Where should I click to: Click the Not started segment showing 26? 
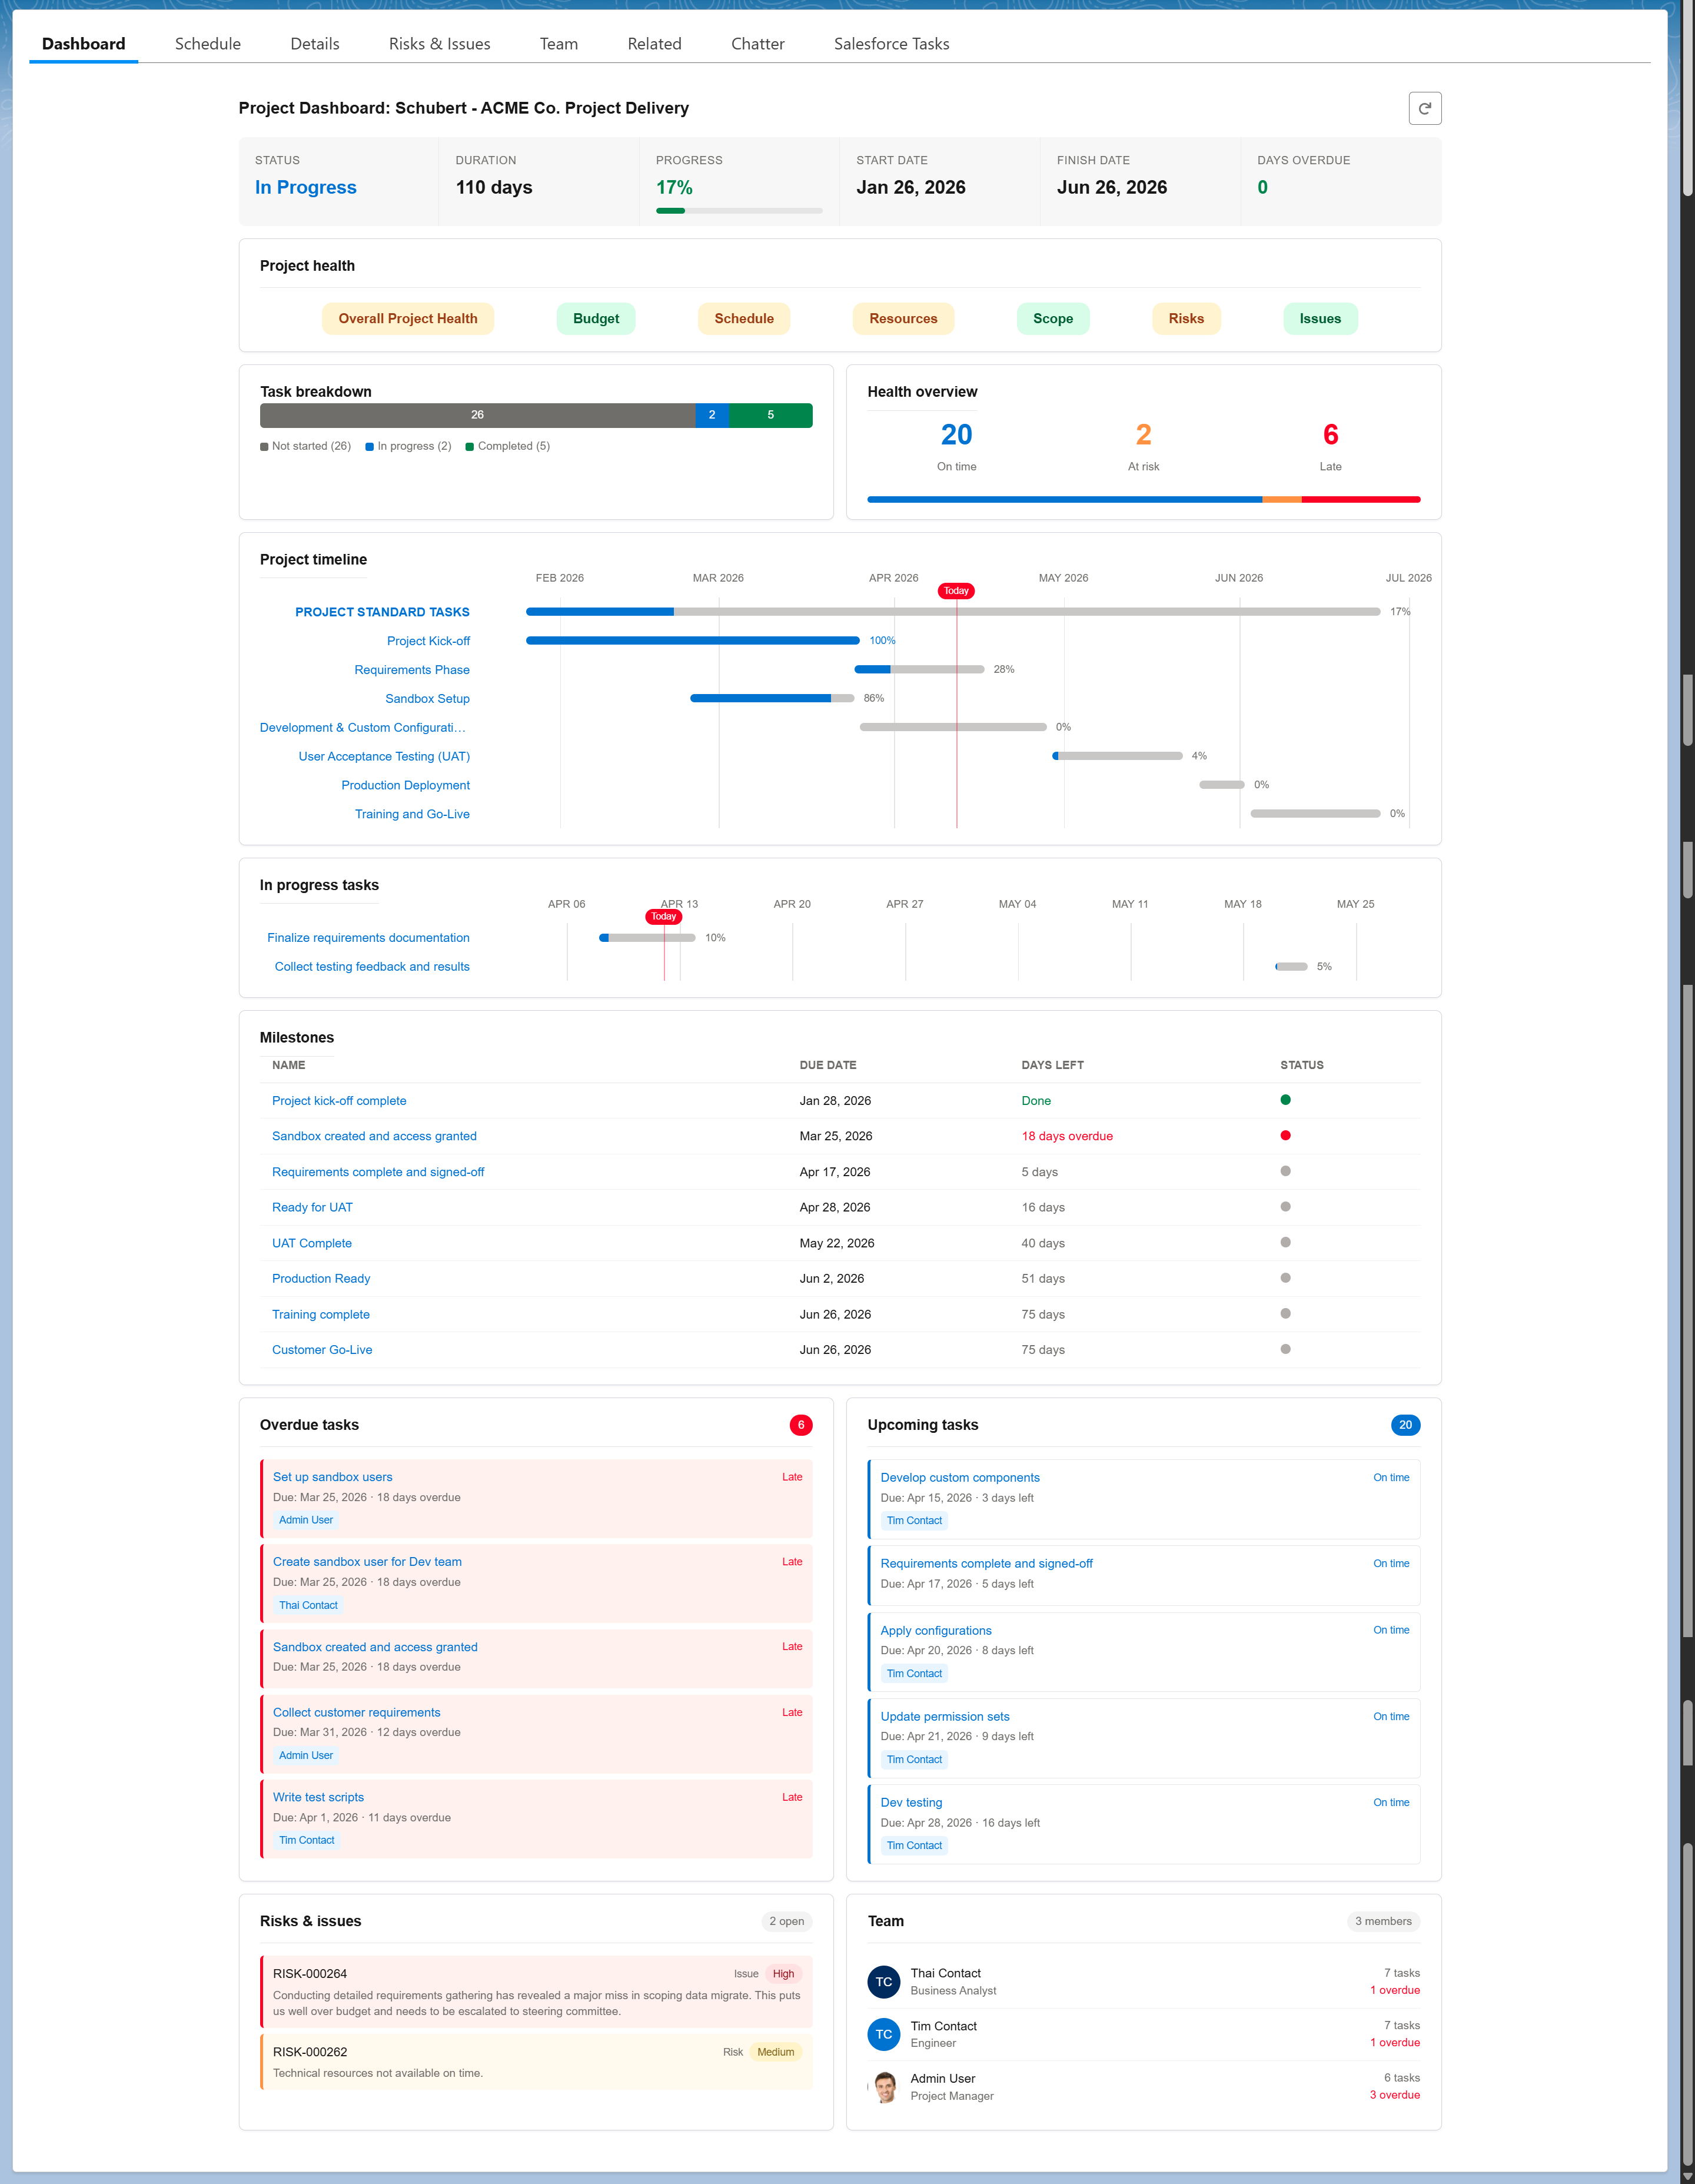[477, 415]
